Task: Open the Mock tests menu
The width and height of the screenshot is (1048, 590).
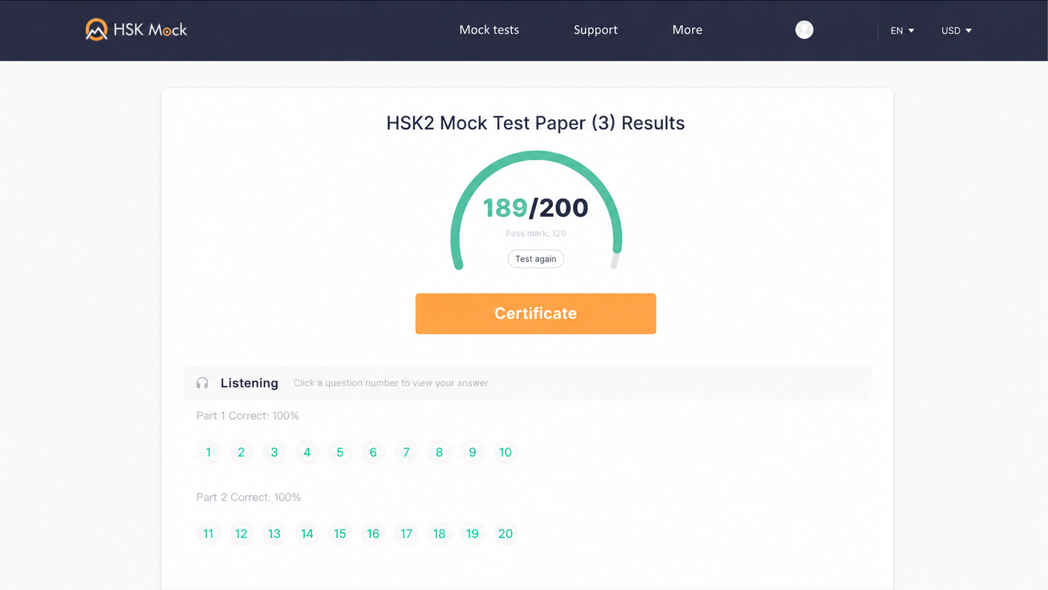Action: (x=489, y=30)
